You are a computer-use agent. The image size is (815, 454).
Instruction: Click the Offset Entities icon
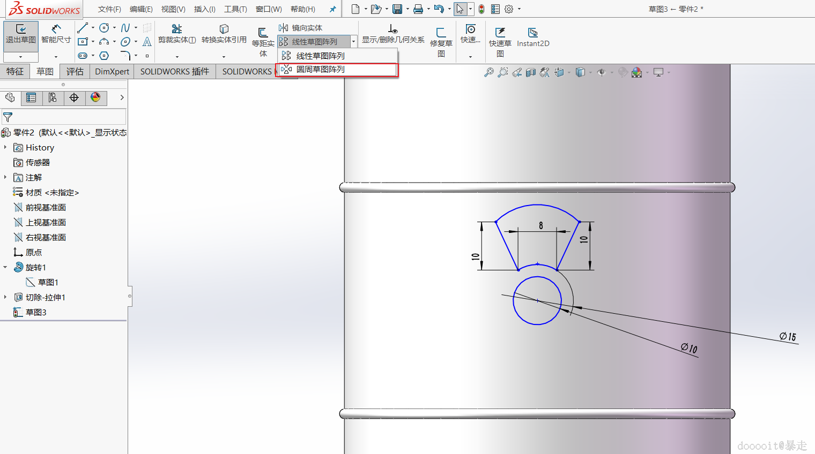(x=263, y=33)
